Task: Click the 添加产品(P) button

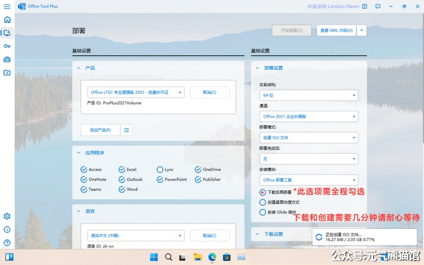Action: [x=100, y=130]
